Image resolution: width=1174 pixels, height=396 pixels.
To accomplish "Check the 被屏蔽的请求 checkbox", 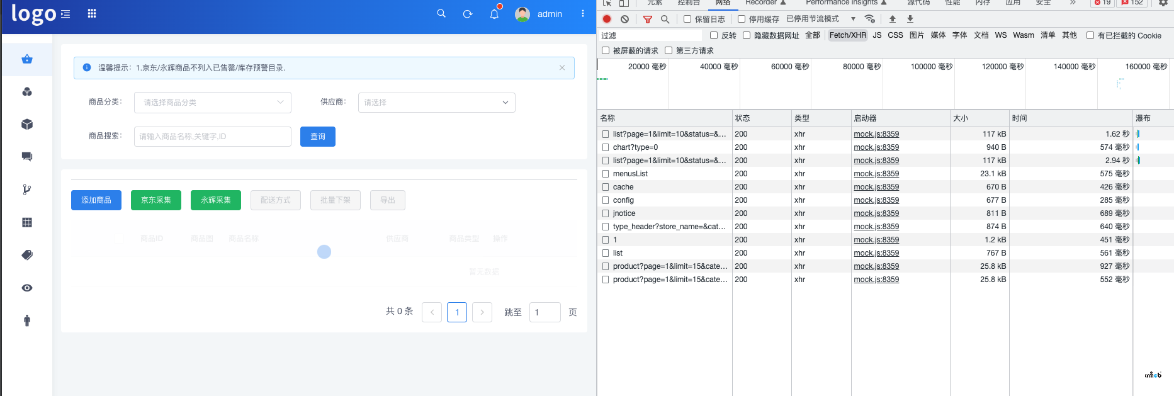I will [x=606, y=50].
